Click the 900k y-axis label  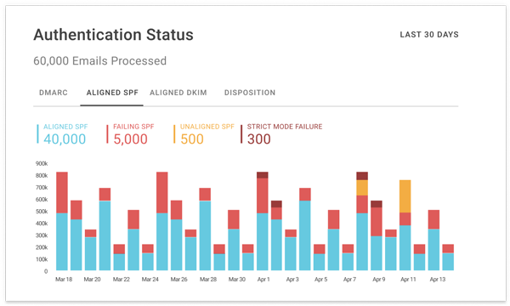click(x=42, y=163)
